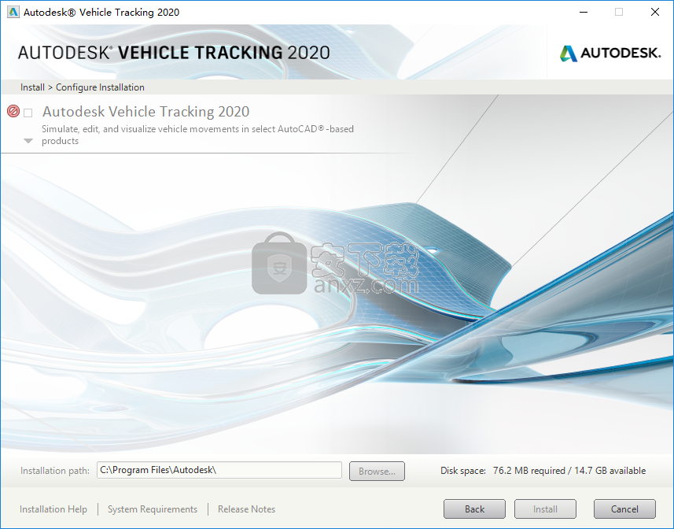This screenshot has width=674, height=529.
Task: Minimize the installer window
Action: 584,12
